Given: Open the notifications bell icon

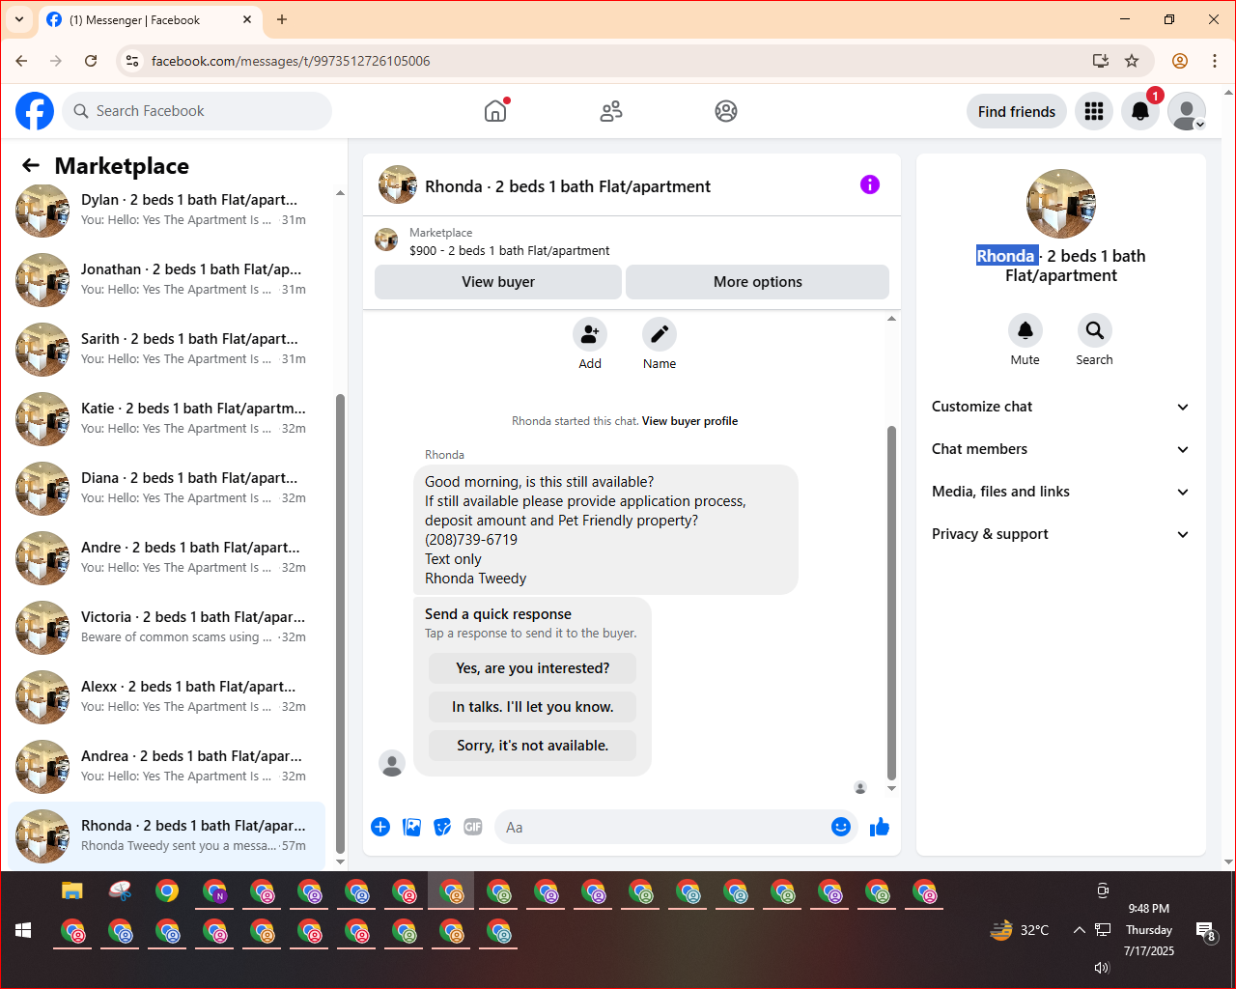Looking at the screenshot, I should 1140,111.
